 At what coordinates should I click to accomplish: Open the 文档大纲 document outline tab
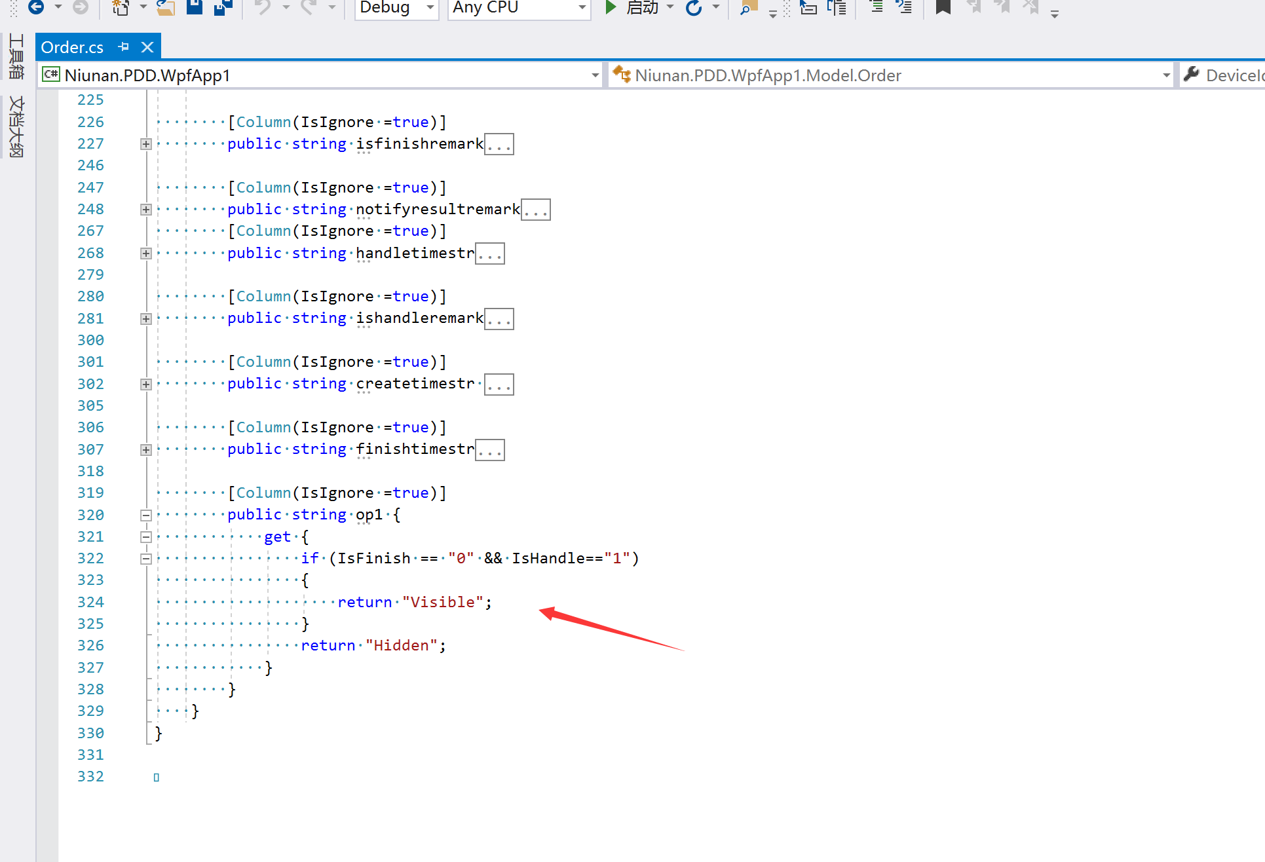pyautogui.click(x=16, y=126)
